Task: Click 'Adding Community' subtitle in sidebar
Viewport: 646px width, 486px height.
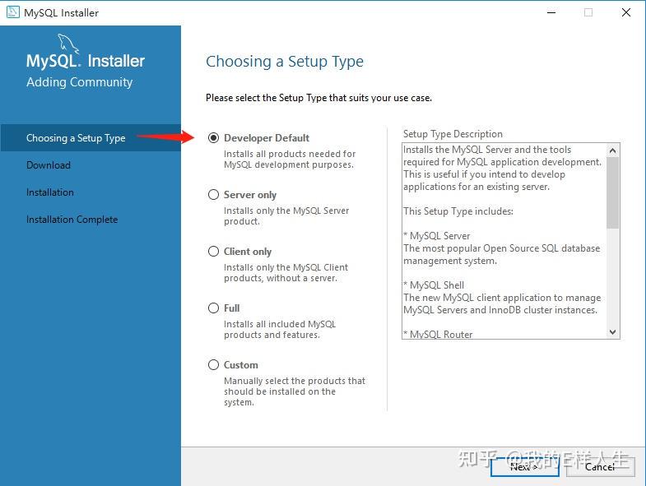Action: coord(80,82)
